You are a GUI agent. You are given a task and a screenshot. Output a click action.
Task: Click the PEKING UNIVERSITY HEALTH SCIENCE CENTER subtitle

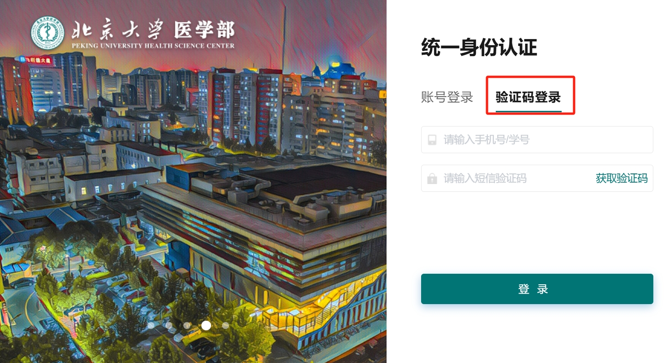pos(153,46)
